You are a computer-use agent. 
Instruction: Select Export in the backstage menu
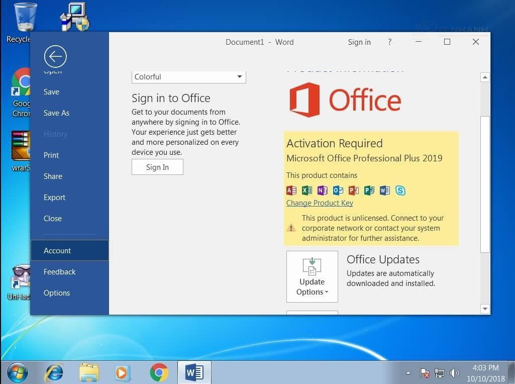pyautogui.click(x=54, y=198)
